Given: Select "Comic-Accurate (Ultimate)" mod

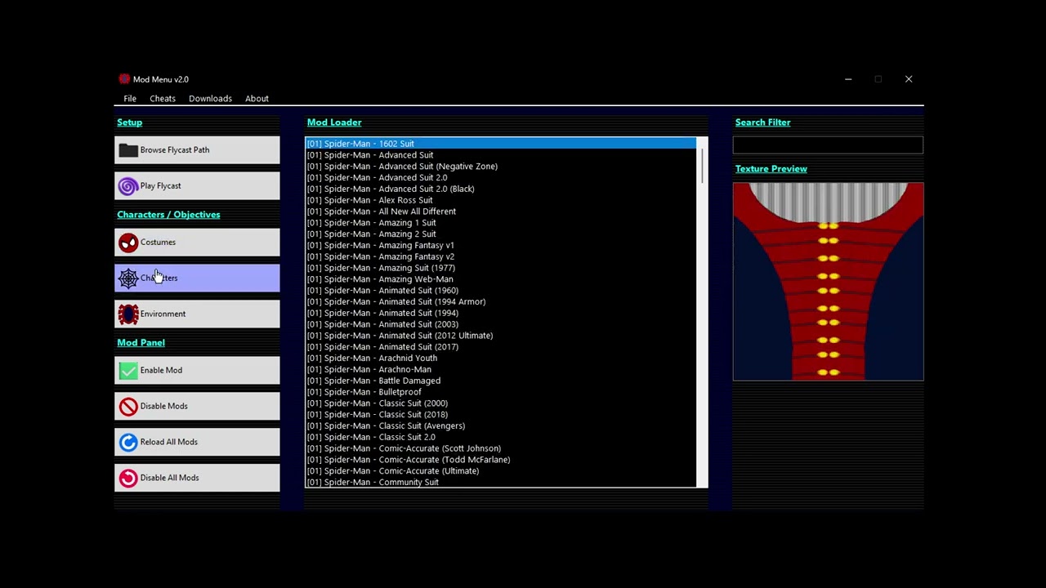Looking at the screenshot, I should point(501,471).
